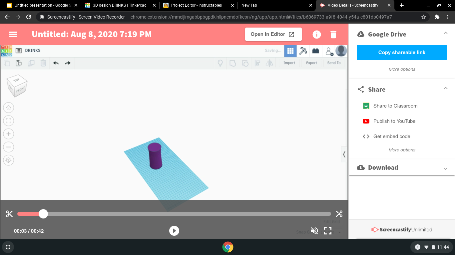
Task: Mute the video audio
Action: [x=314, y=230]
